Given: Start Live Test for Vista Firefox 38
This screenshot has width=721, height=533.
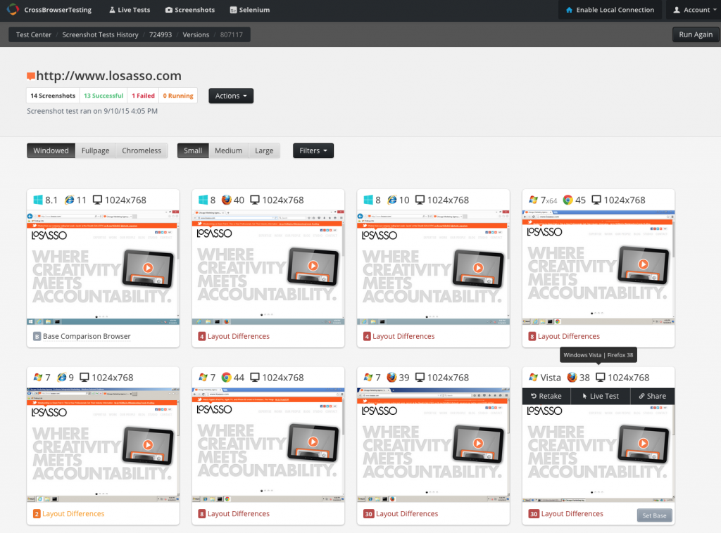Looking at the screenshot, I should pos(600,396).
